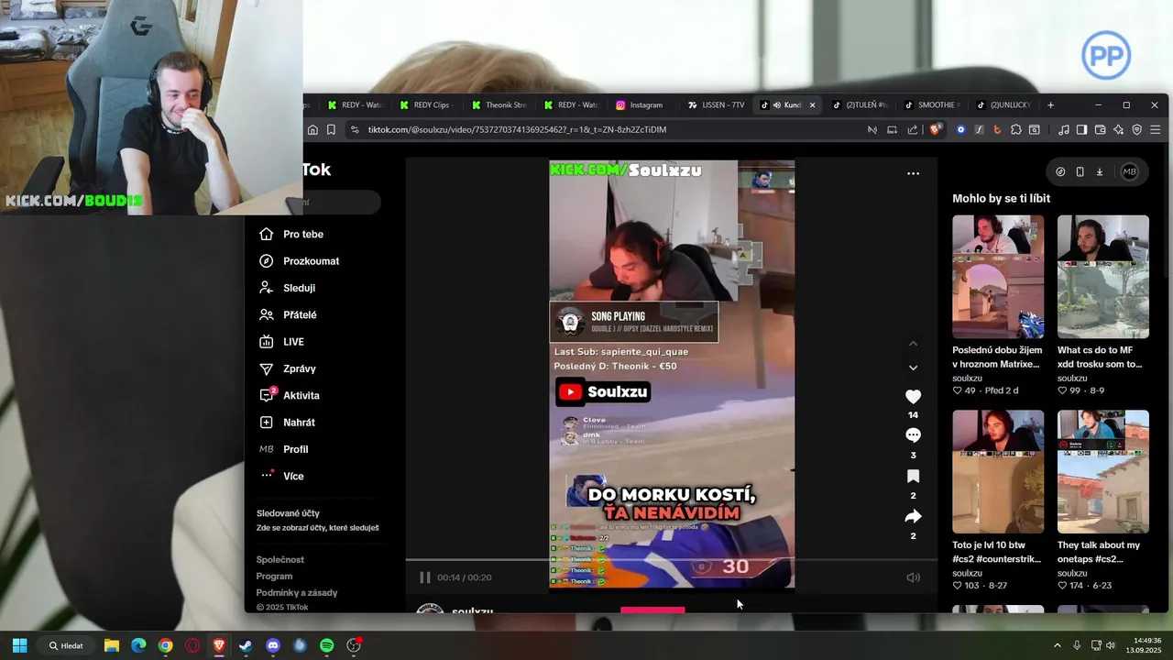Expand hidden system tray icons chevron
The width and height of the screenshot is (1173, 660).
pos(1057,645)
